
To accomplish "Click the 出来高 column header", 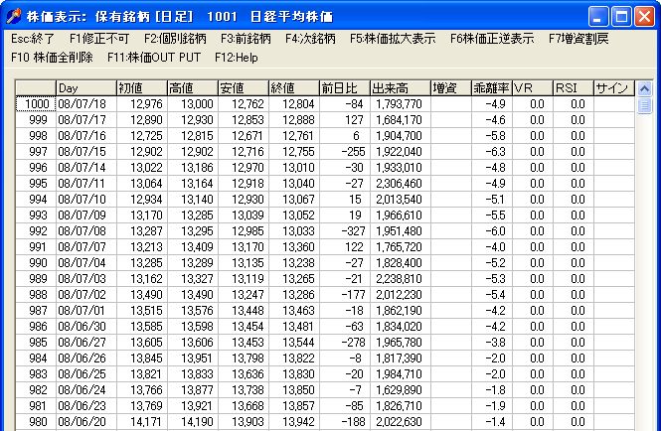I will tap(401, 88).
